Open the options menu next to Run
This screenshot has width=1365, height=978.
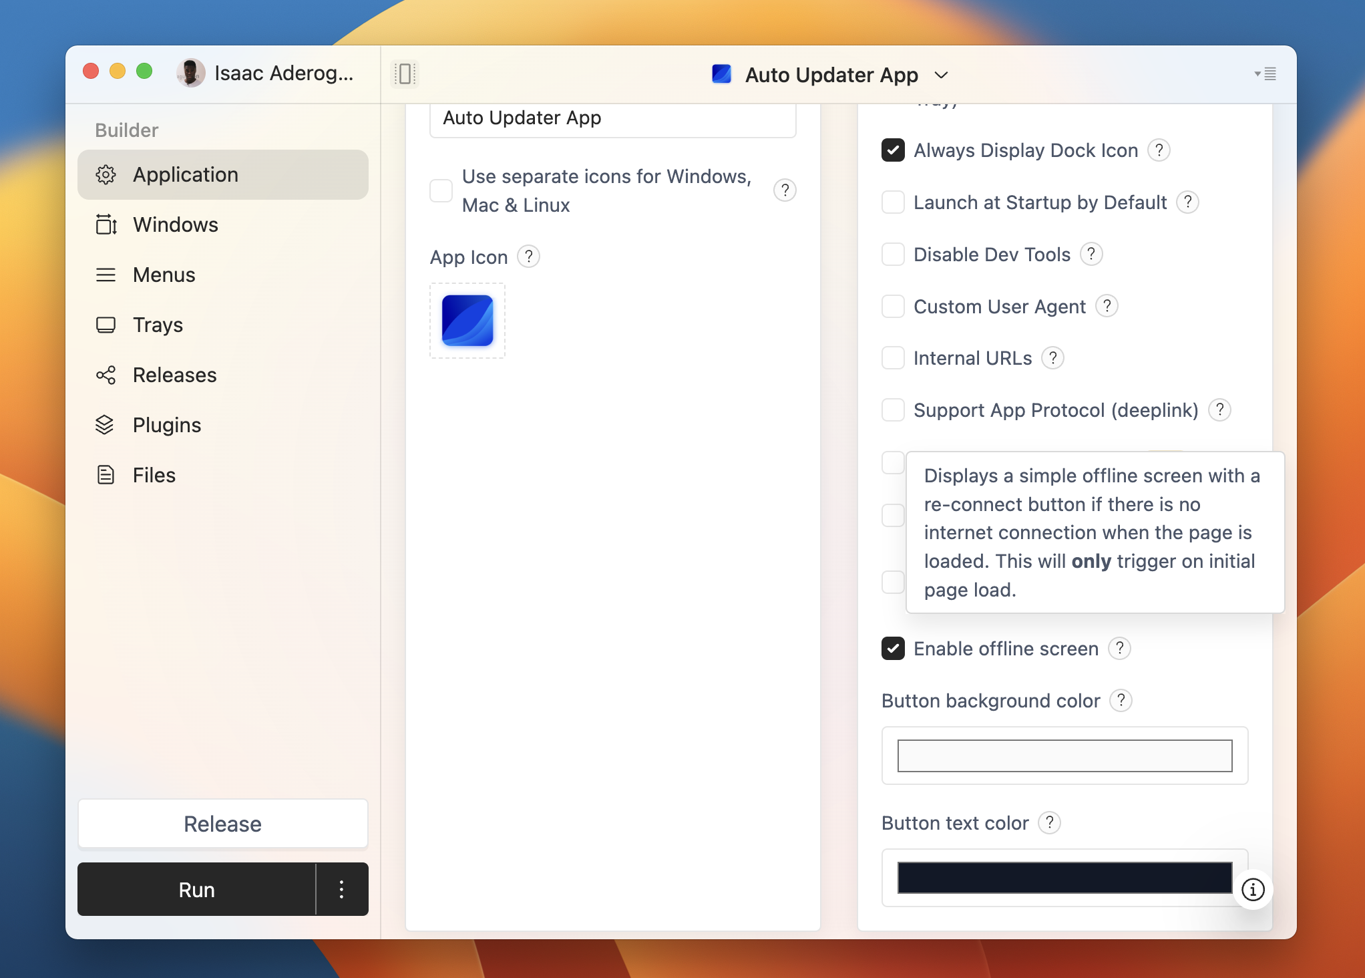(341, 889)
